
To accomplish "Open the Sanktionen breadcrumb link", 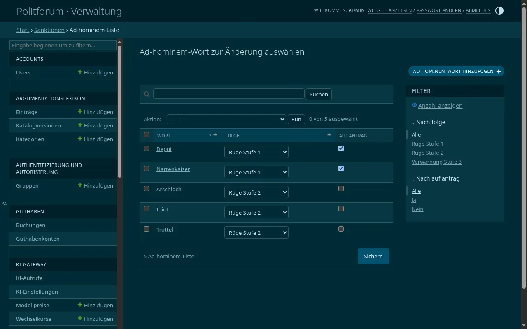I will 49,30.
